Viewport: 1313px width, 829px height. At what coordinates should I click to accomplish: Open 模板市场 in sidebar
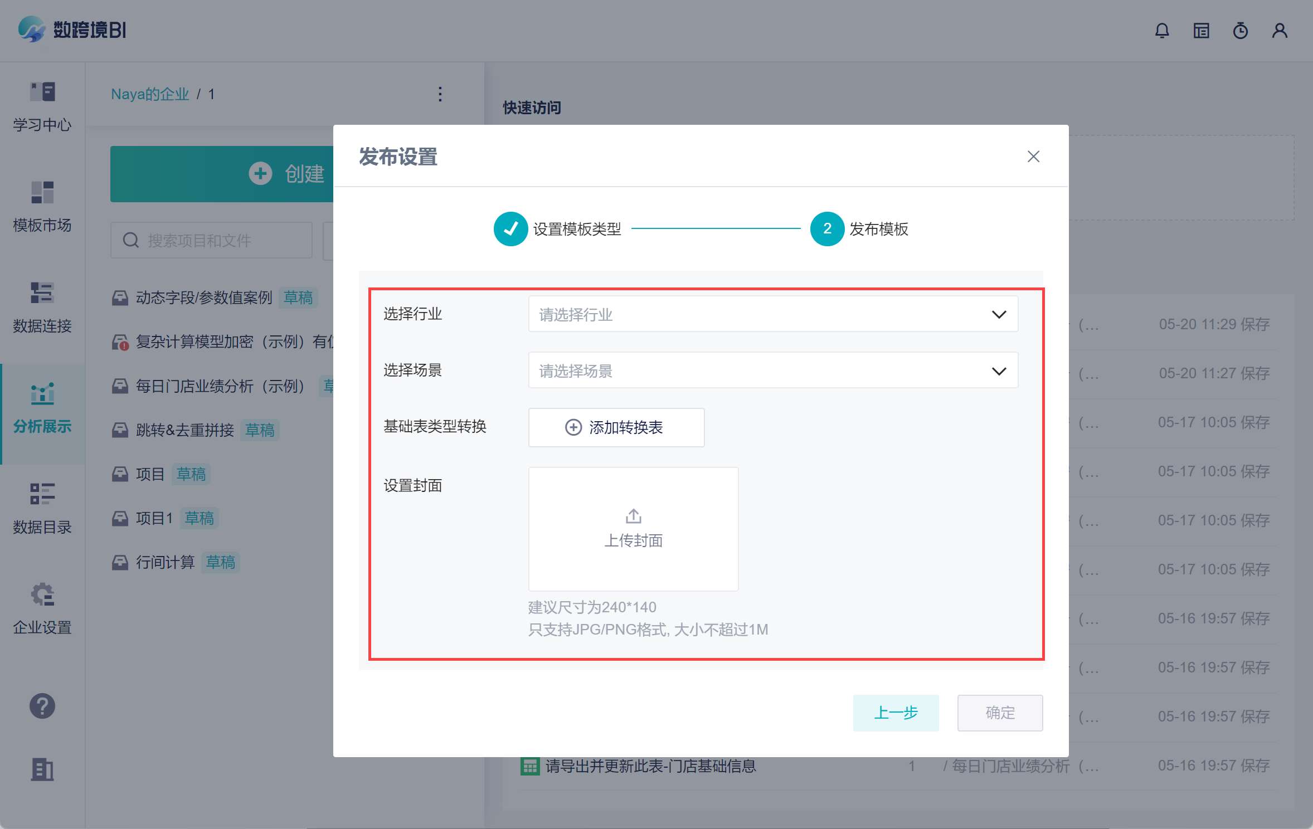coord(42,206)
